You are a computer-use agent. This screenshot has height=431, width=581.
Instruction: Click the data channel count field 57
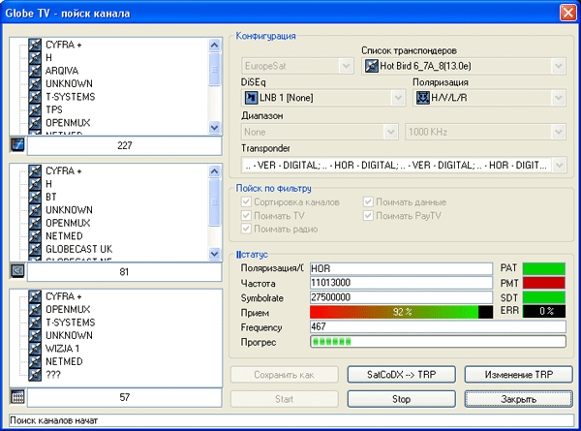click(x=125, y=397)
